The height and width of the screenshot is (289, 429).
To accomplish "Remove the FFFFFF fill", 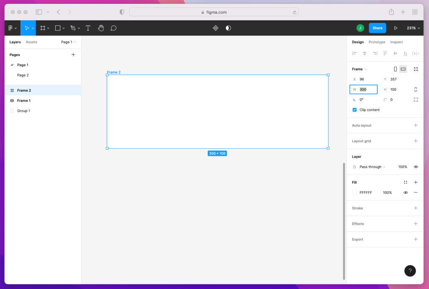I will 416,193.
